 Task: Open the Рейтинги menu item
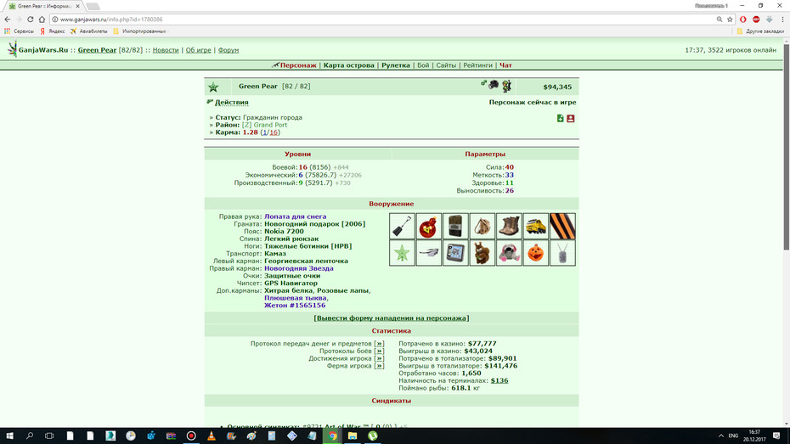(x=477, y=65)
